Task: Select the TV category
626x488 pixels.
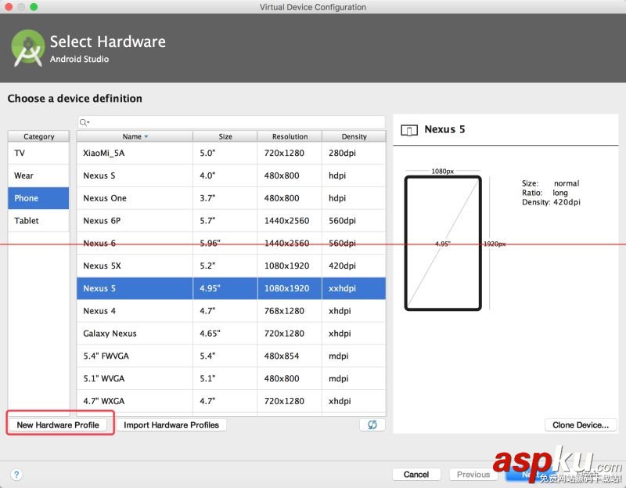Action: [x=38, y=153]
